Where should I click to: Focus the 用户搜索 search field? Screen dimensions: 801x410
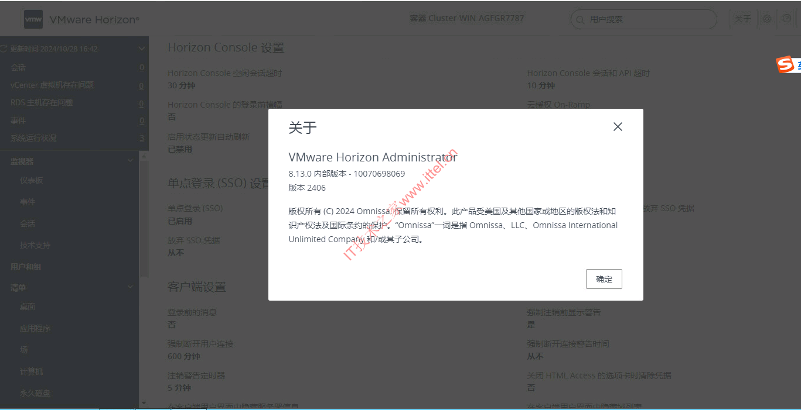tap(644, 19)
